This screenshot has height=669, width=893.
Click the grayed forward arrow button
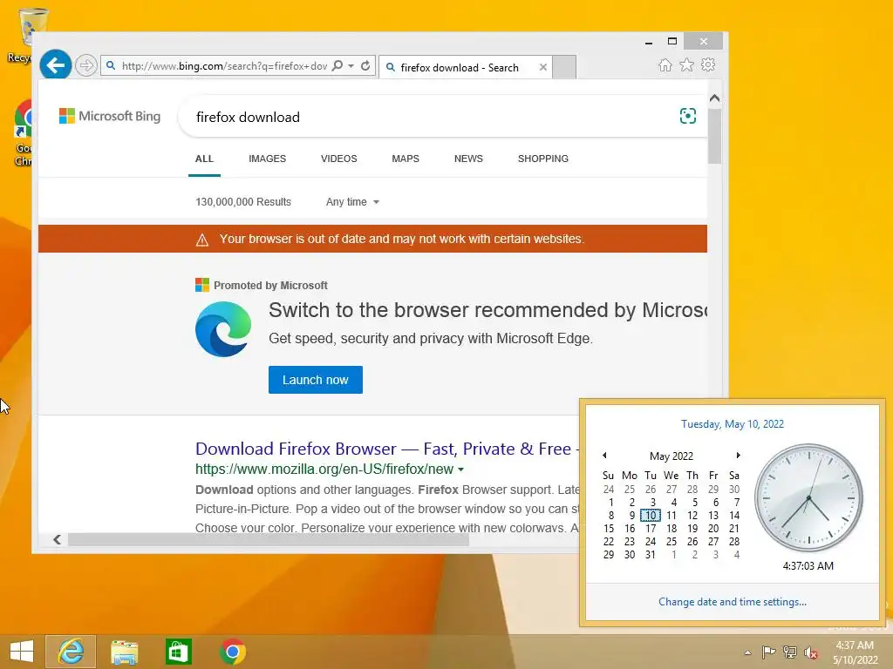(86, 65)
